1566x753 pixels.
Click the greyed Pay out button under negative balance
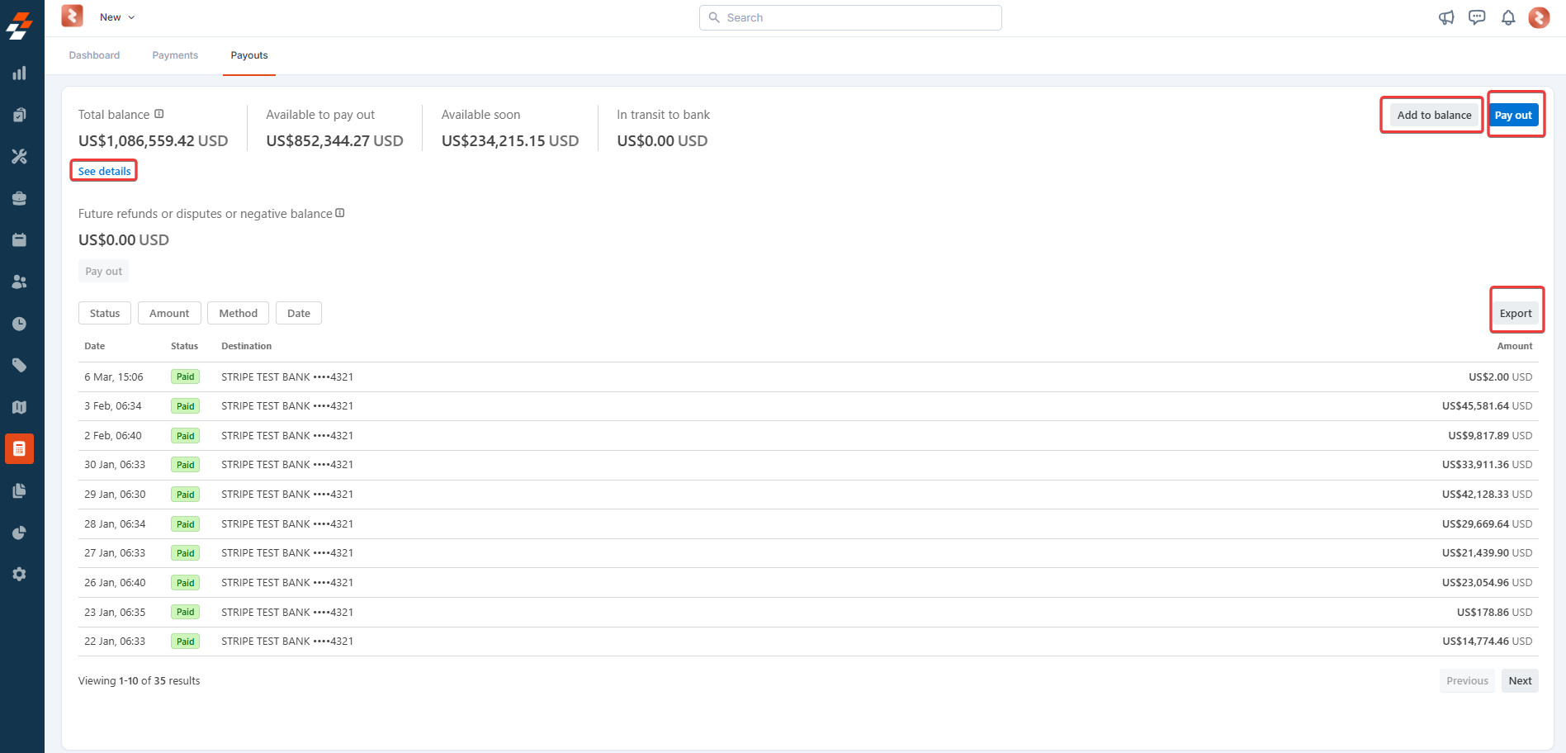click(103, 272)
